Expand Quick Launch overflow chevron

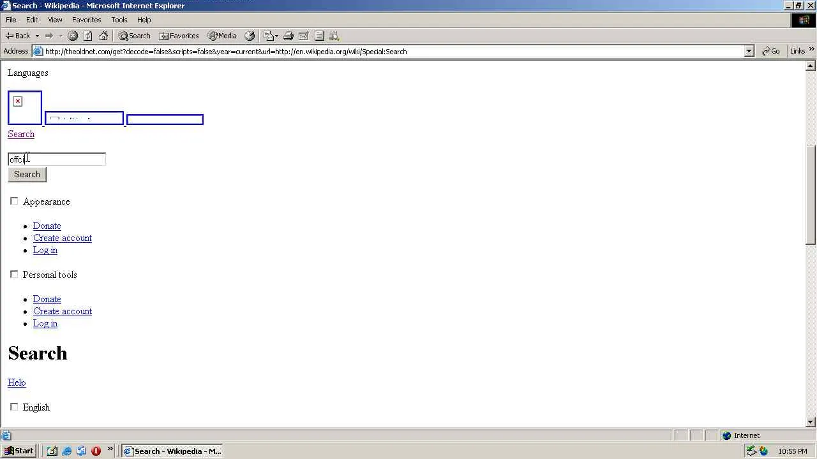[x=110, y=449]
